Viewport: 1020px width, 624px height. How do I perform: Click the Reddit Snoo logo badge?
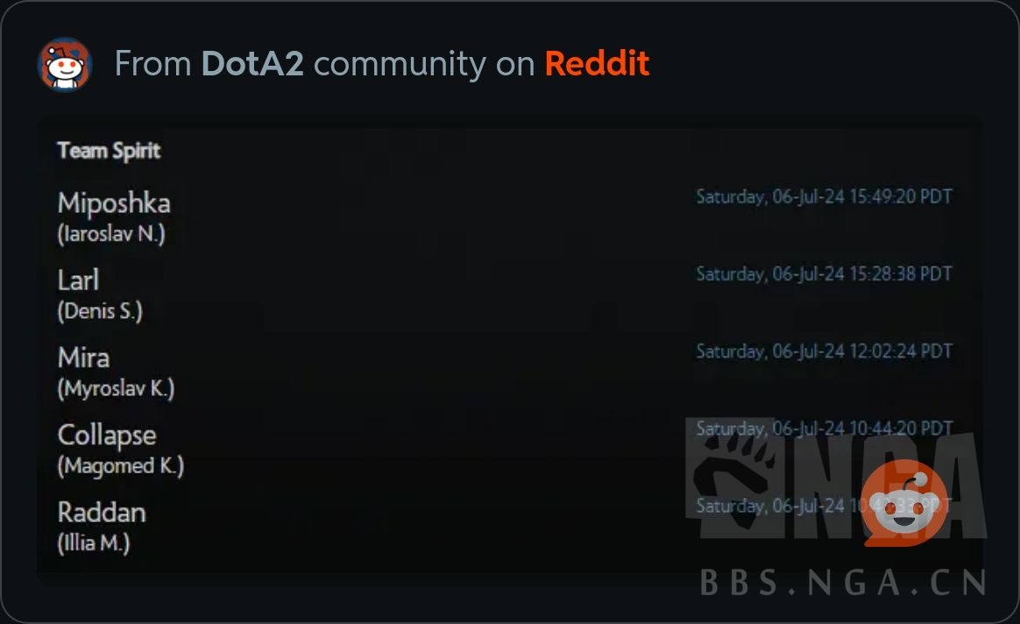click(906, 503)
